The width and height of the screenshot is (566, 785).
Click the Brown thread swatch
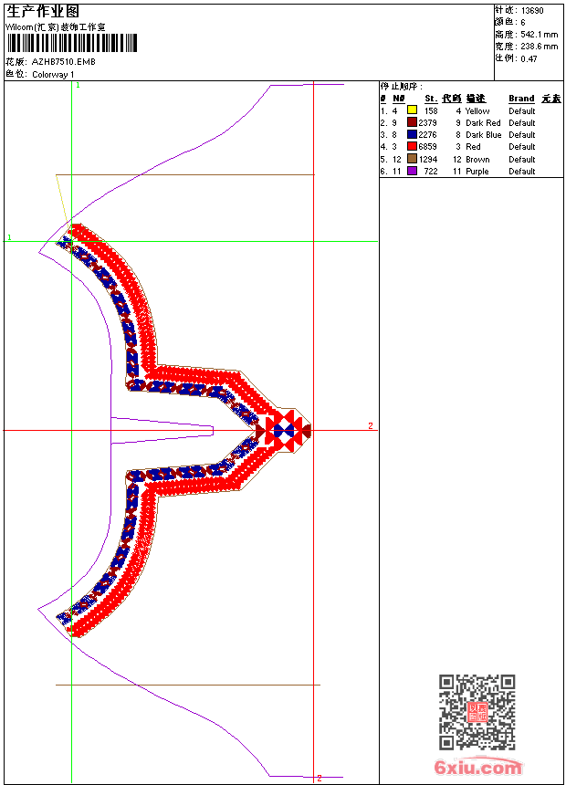click(x=413, y=159)
